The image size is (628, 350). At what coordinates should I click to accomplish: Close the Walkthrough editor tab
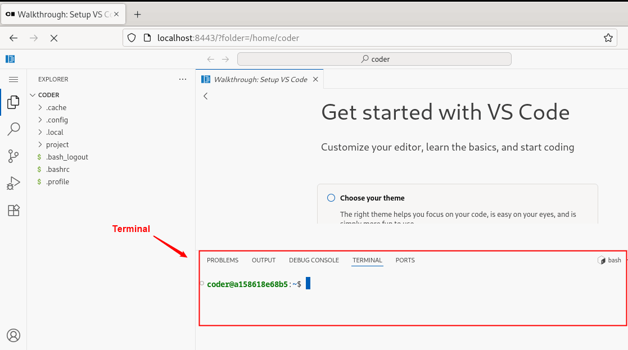click(x=315, y=79)
